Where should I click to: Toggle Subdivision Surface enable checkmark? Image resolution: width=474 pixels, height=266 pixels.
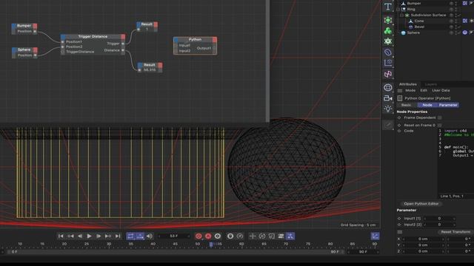click(458, 15)
